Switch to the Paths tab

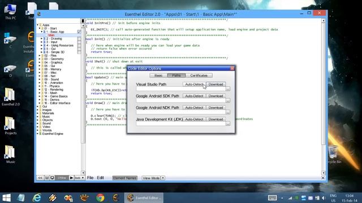(x=176, y=76)
